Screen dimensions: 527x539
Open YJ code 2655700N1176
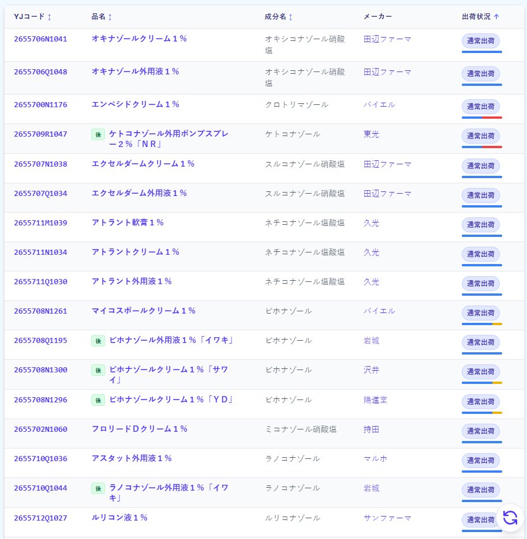tap(40, 104)
